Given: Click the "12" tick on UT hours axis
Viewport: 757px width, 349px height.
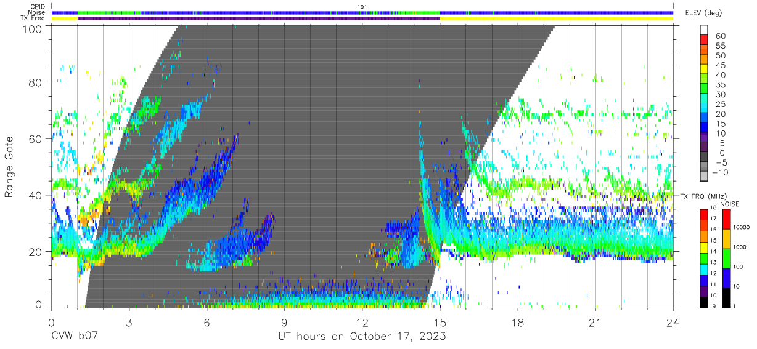Looking at the screenshot, I should coord(362,323).
